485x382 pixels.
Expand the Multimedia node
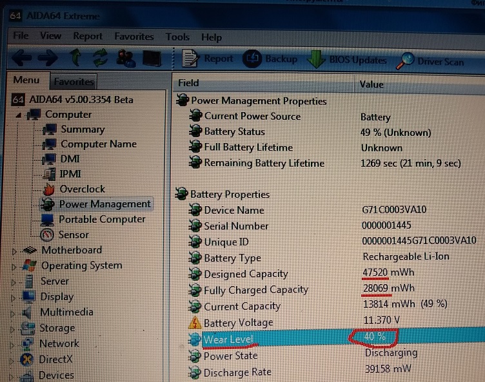point(13,314)
